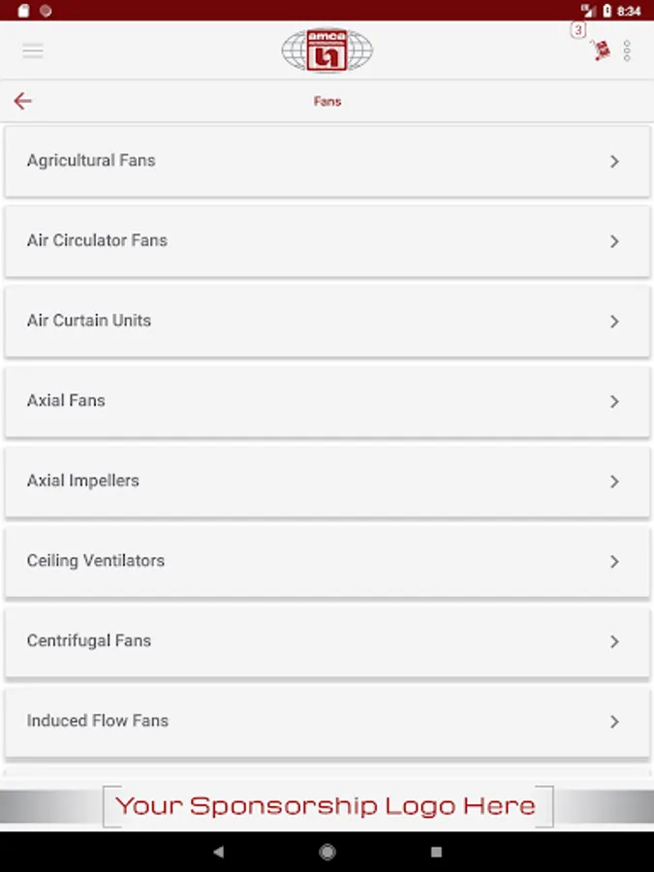Choose the Induced Flow Fans item
The width and height of the screenshot is (654, 872).
98,721
